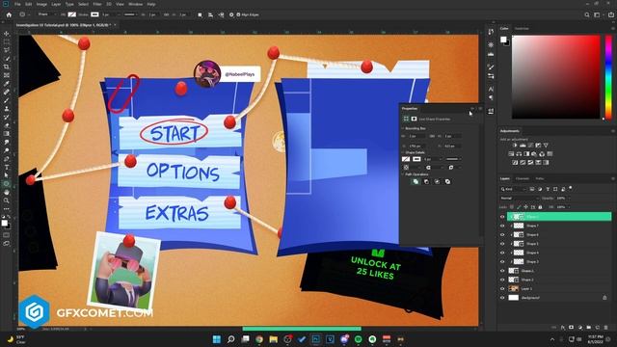
Task: Select the Frame tool
Action: point(7,75)
